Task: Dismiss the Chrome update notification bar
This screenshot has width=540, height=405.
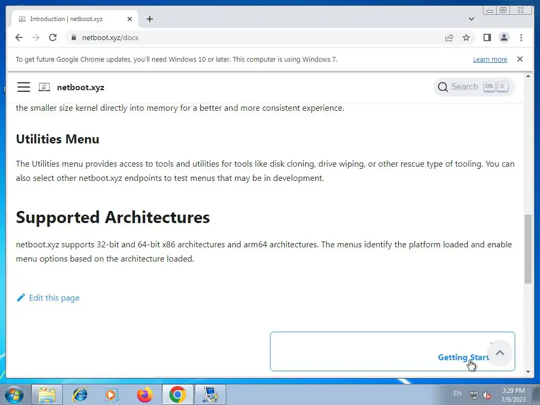Action: tap(520, 59)
